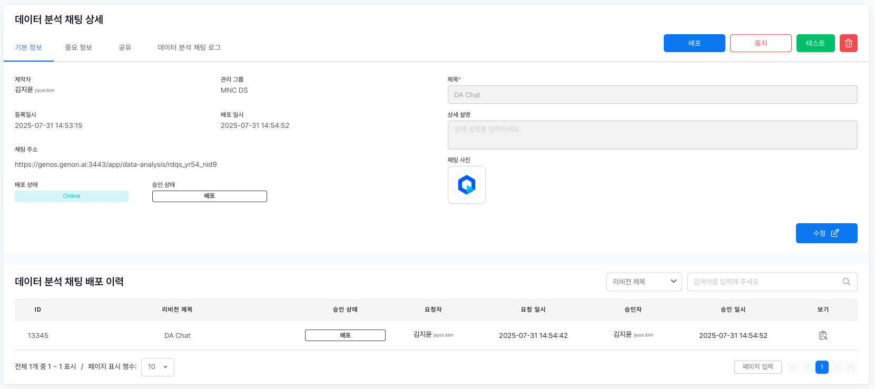Click the 수정 edit button
This screenshot has width=875, height=389.
pos(826,233)
